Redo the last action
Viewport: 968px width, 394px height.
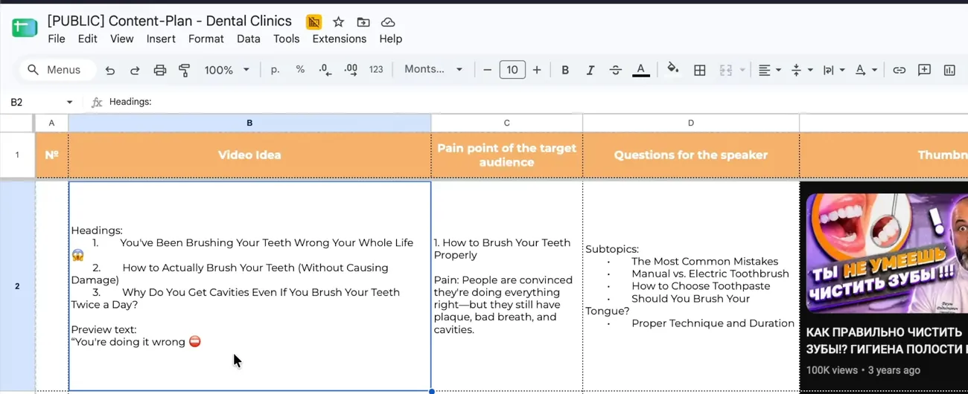point(135,70)
